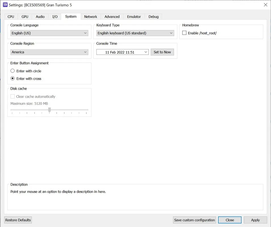Select the I/O tab
271x227 pixels.
point(55,17)
